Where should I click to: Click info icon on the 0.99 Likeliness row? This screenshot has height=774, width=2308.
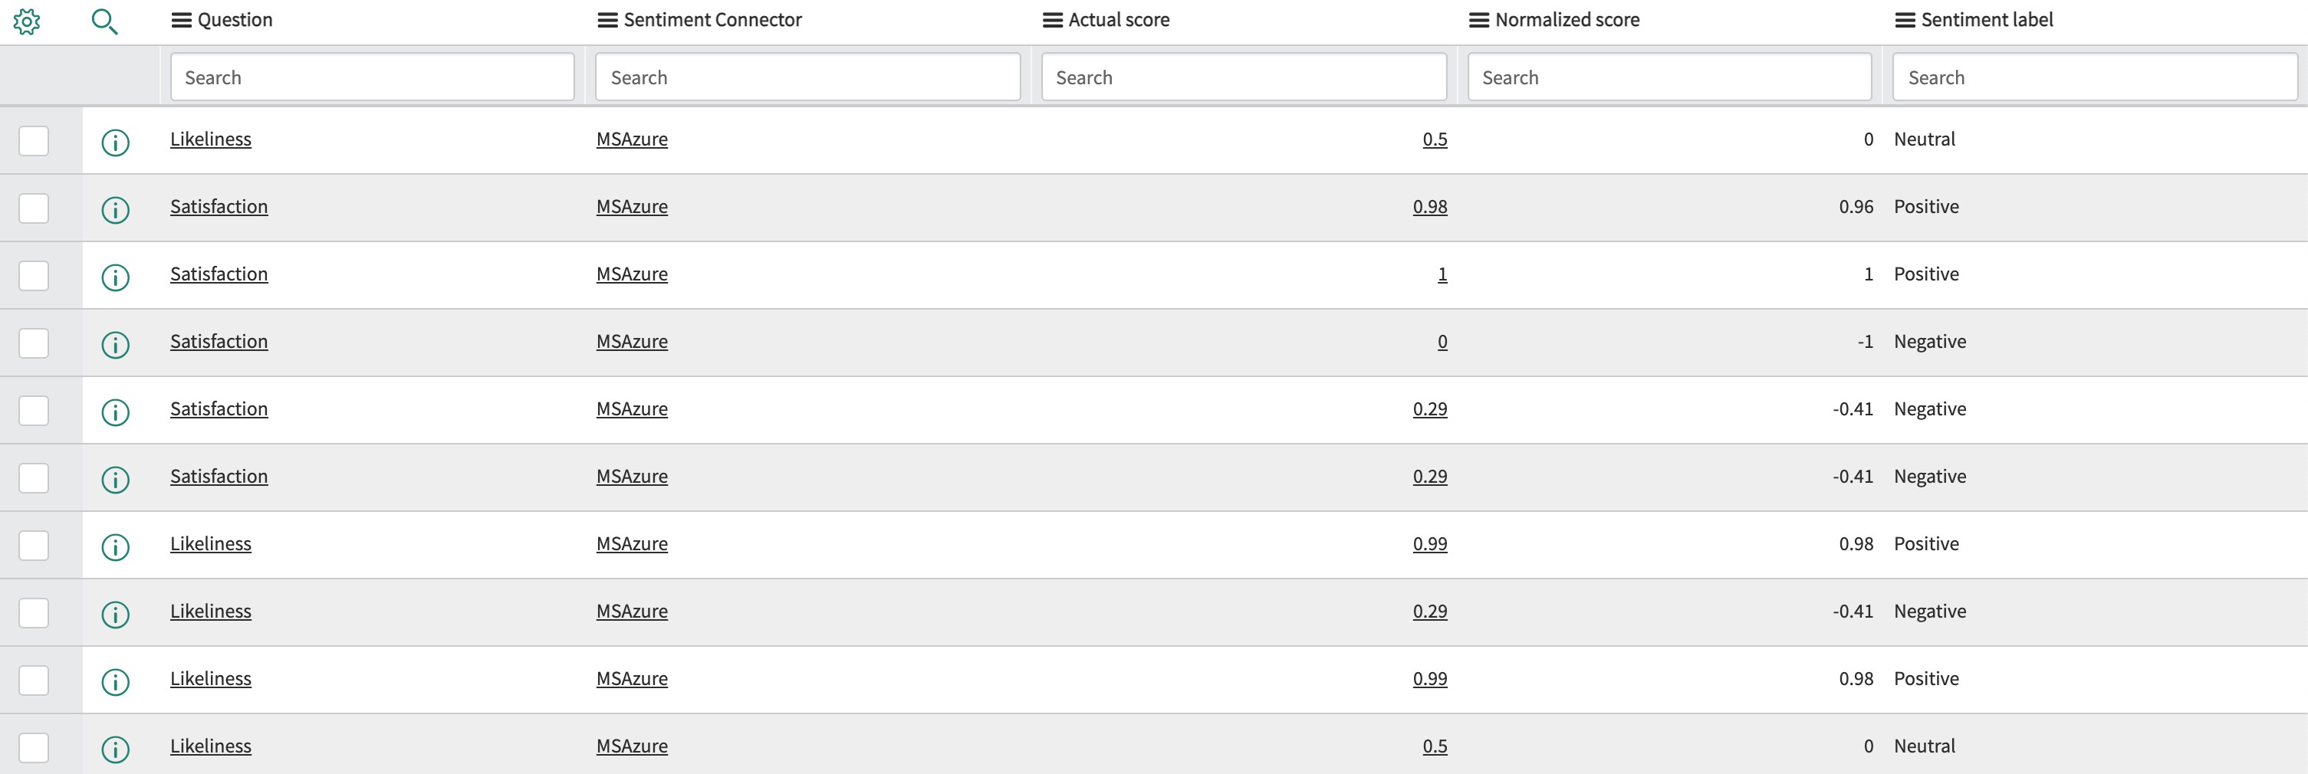click(x=117, y=544)
